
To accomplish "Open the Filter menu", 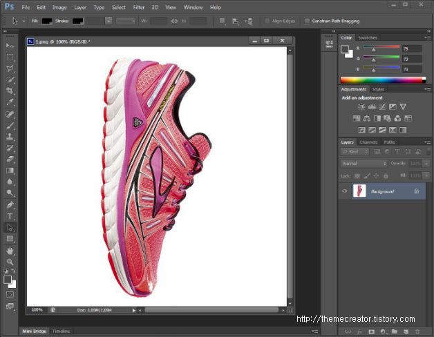I will click(139, 8).
